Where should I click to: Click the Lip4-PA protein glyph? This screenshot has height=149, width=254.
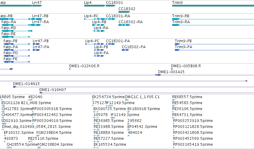point(99,56)
